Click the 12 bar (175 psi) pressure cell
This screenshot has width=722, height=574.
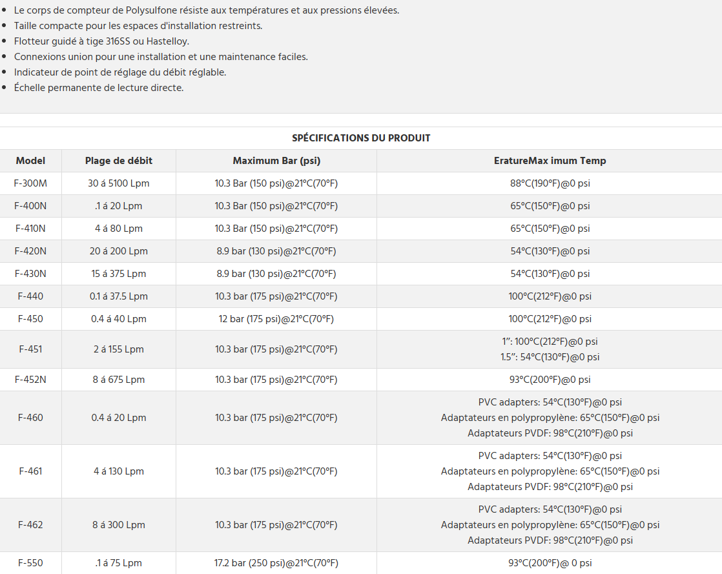pyautogui.click(x=276, y=318)
